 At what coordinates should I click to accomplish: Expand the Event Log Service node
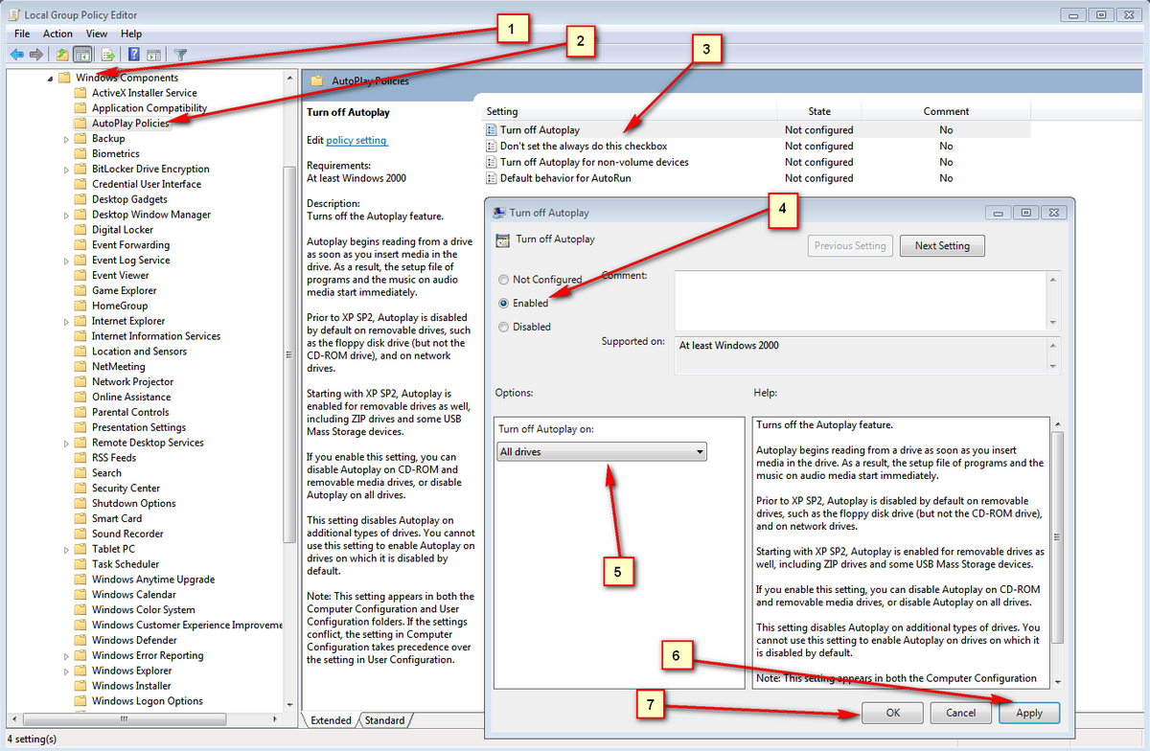click(x=66, y=261)
